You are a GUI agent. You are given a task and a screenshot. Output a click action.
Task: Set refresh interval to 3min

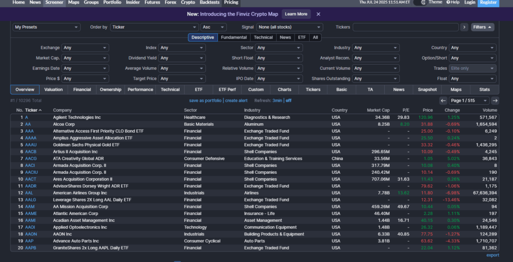coord(277,101)
